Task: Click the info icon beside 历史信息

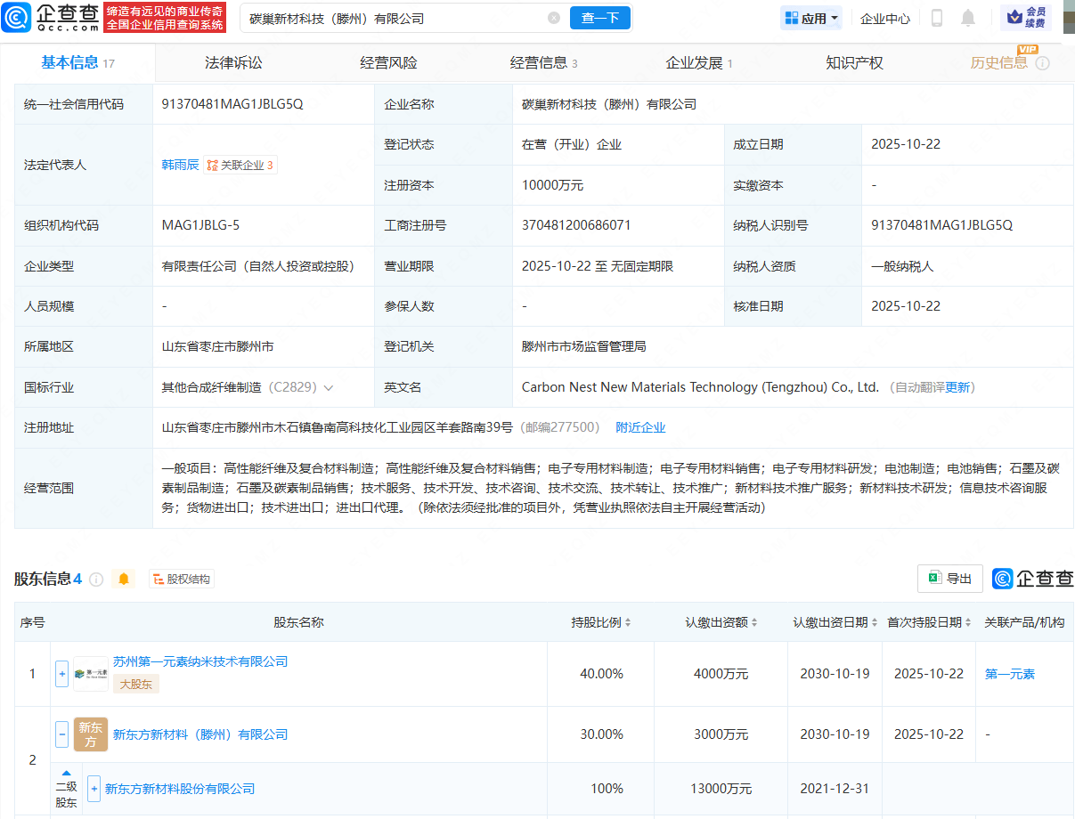Action: point(1042,63)
